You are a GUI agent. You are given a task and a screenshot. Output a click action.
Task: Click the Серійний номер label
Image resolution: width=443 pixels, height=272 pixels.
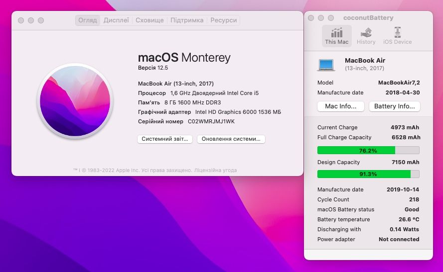[160, 121]
